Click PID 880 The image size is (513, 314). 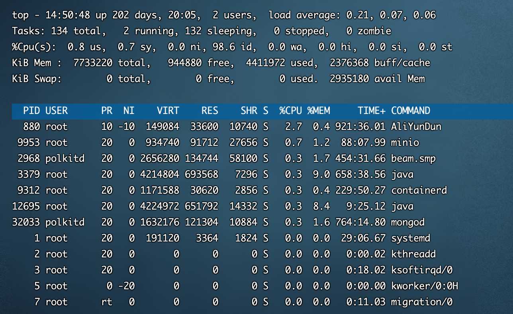click(31, 127)
